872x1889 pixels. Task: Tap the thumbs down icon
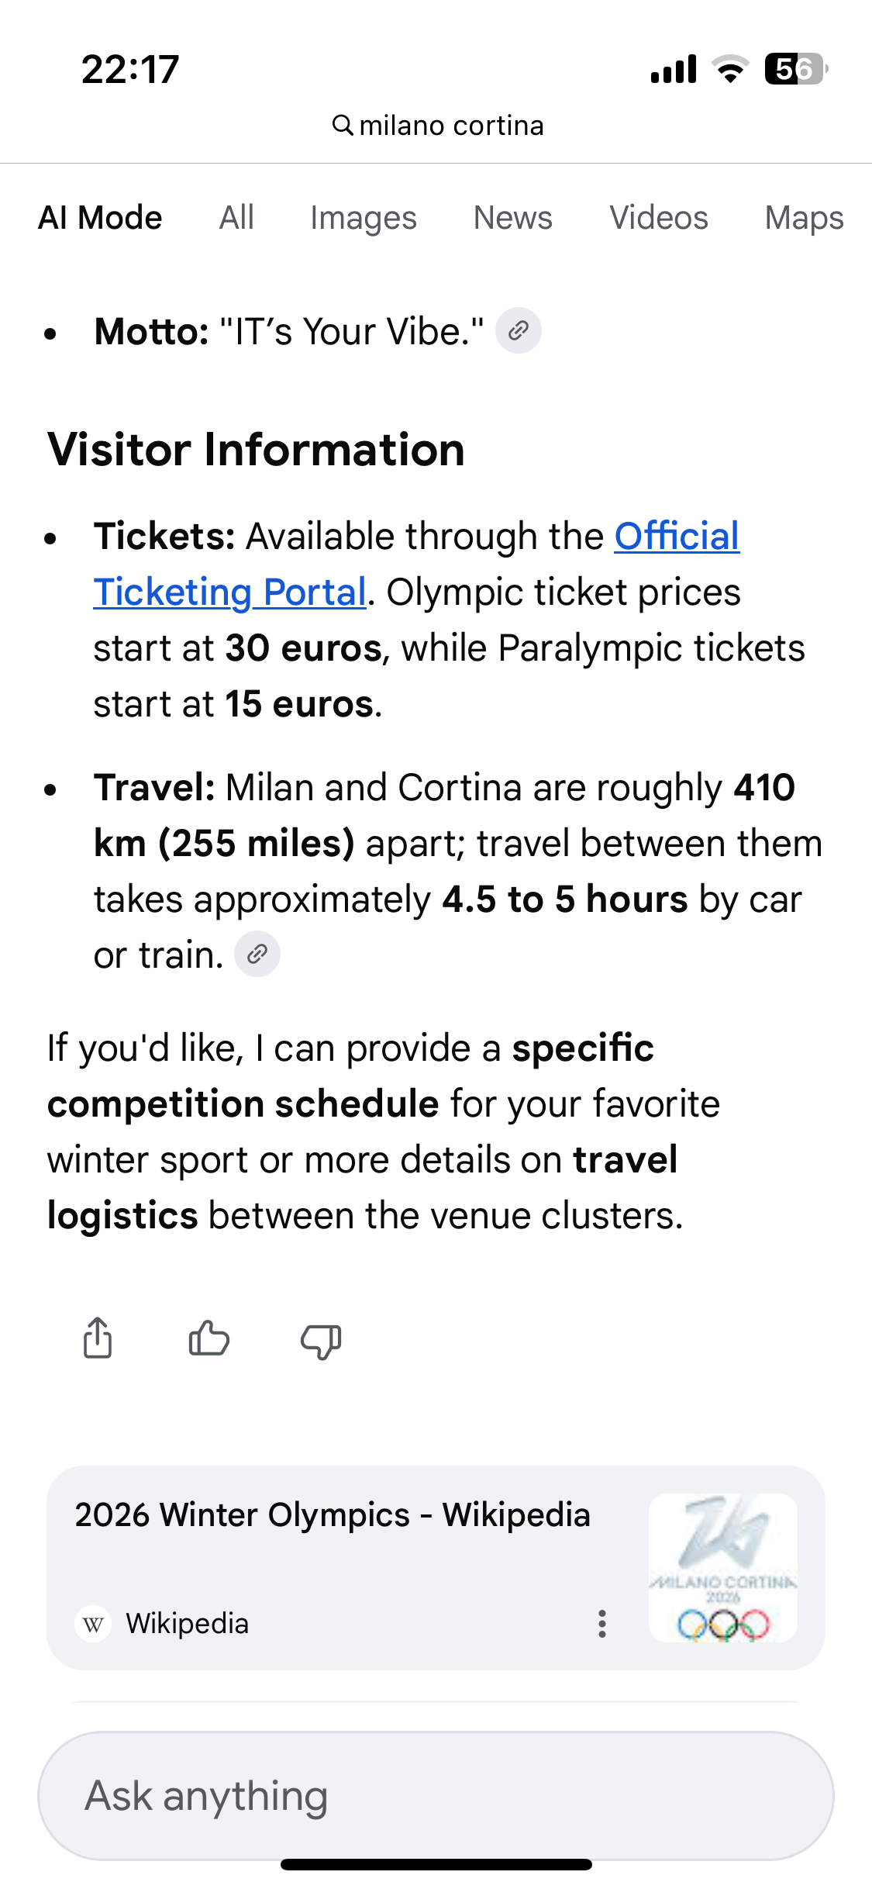click(x=321, y=1341)
